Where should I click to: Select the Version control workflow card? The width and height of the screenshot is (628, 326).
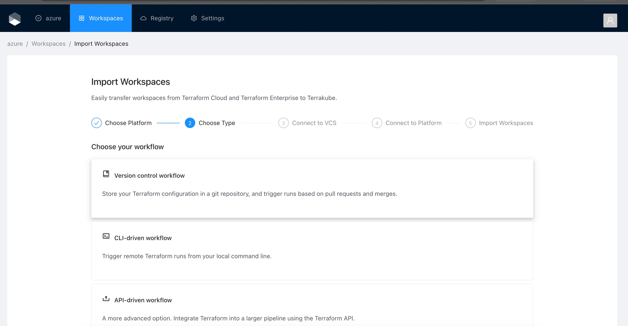(312, 188)
